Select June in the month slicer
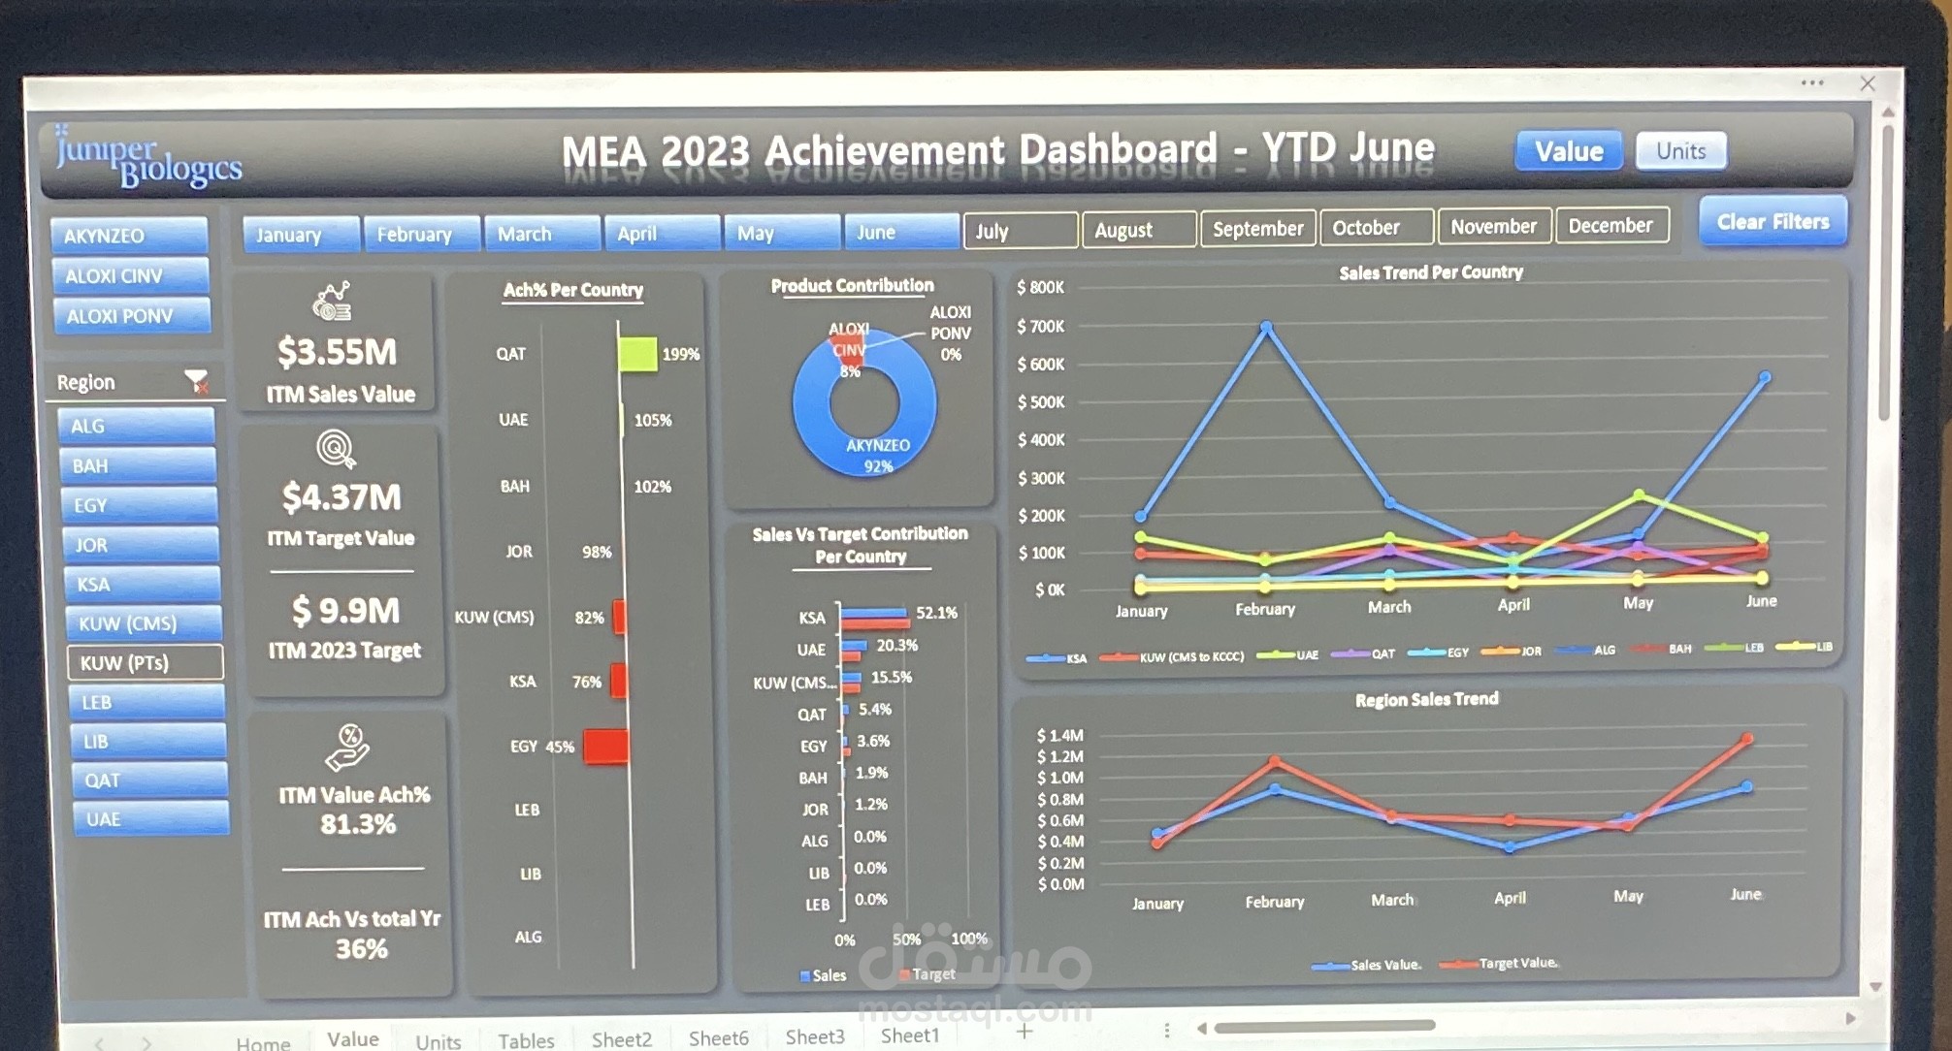 (901, 232)
